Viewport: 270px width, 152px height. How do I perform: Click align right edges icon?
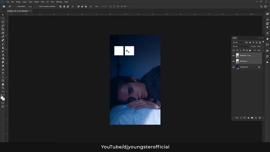pyautogui.click(x=67, y=7)
